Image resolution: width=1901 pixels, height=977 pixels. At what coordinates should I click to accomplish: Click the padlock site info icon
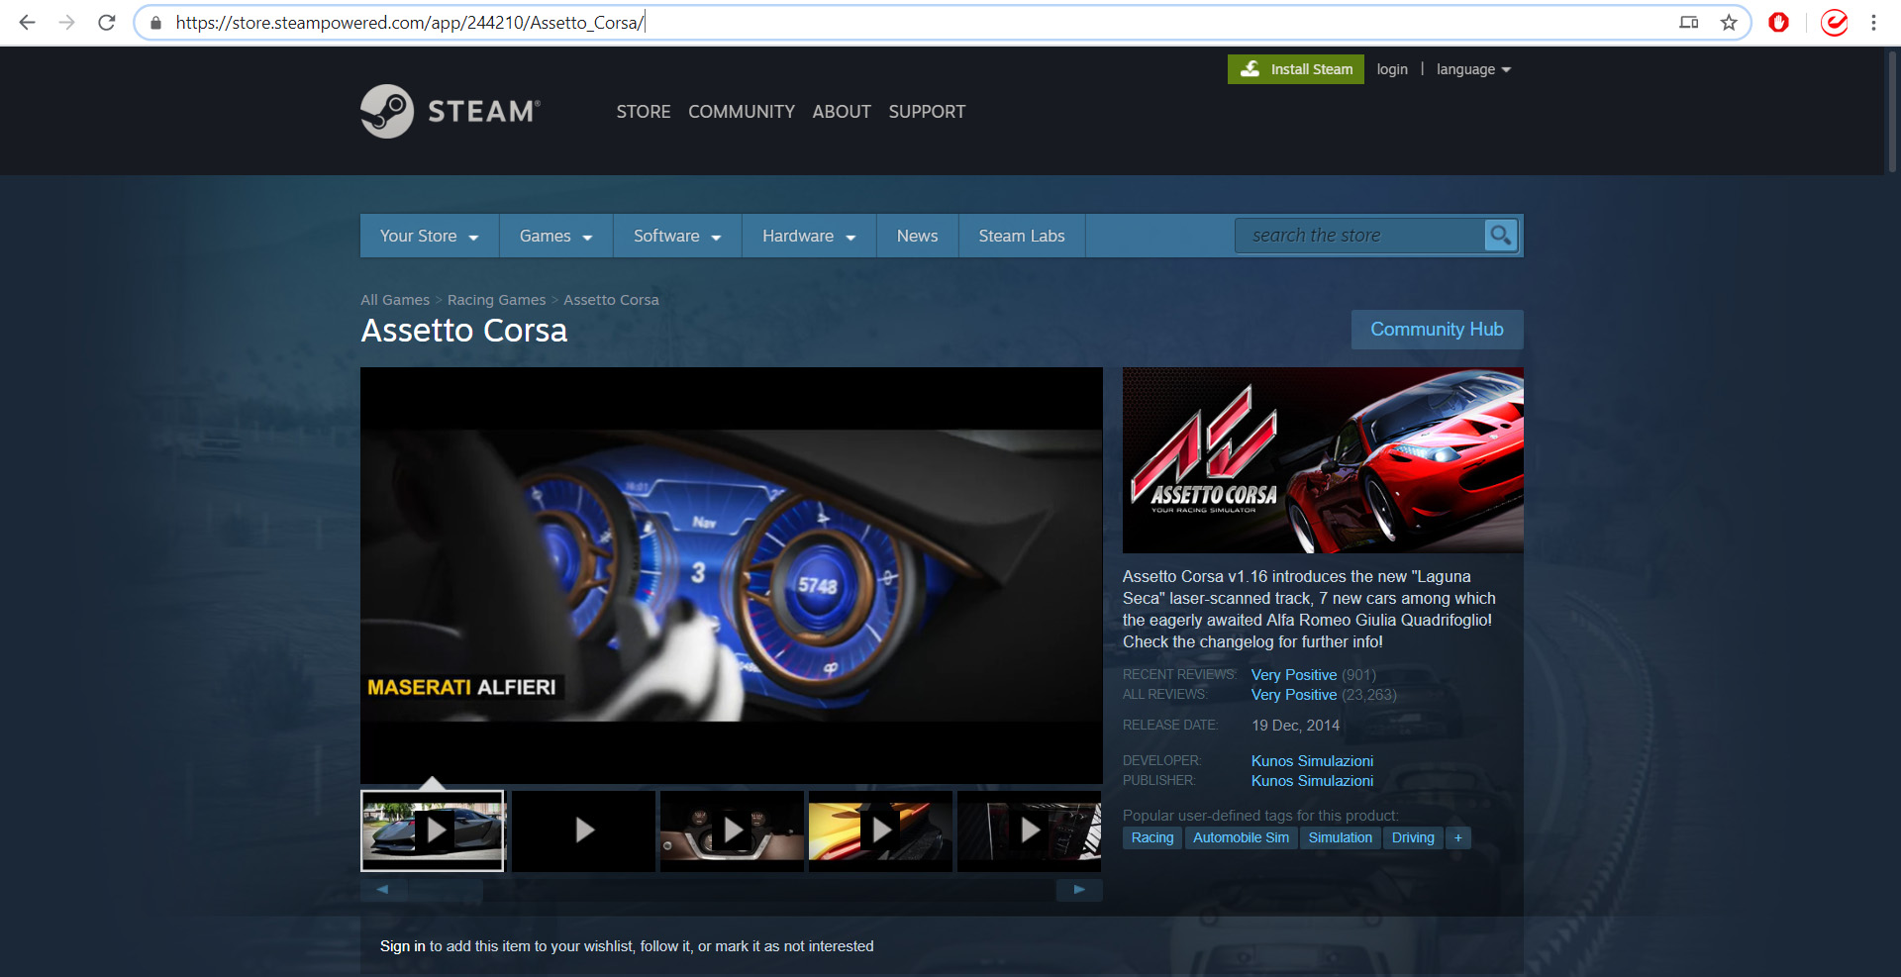click(x=155, y=23)
